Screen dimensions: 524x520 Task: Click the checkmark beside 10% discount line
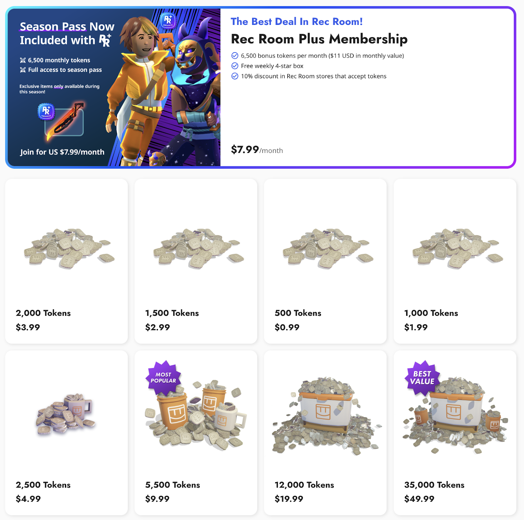235,76
